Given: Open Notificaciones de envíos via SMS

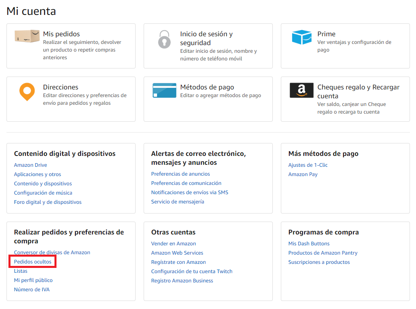Looking at the screenshot, I should click(x=190, y=193).
